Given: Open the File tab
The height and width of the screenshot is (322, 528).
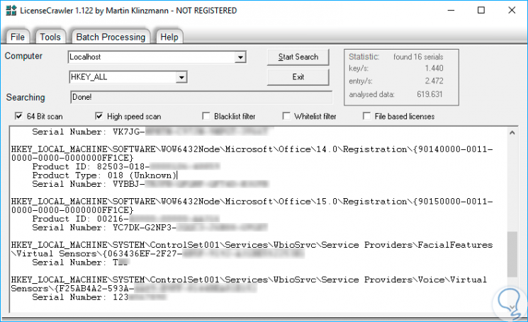Looking at the screenshot, I should point(18,37).
